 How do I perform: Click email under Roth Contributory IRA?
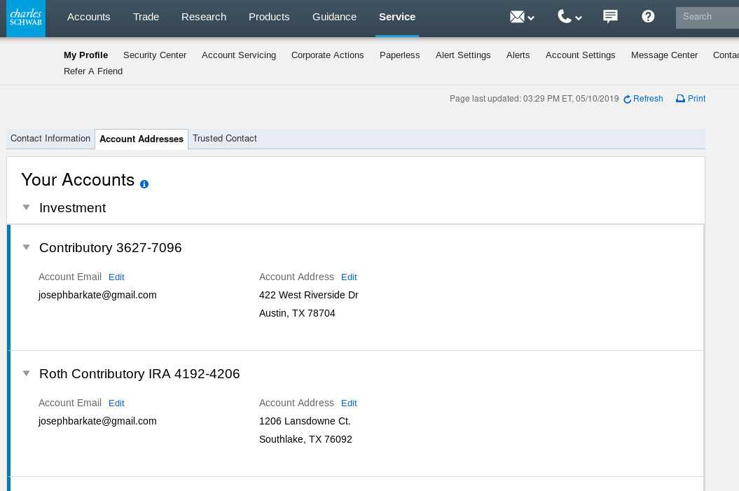point(97,421)
